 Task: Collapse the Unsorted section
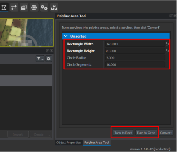pos(66,36)
